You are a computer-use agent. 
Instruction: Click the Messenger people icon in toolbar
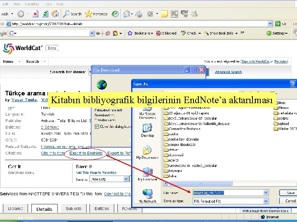point(194,14)
